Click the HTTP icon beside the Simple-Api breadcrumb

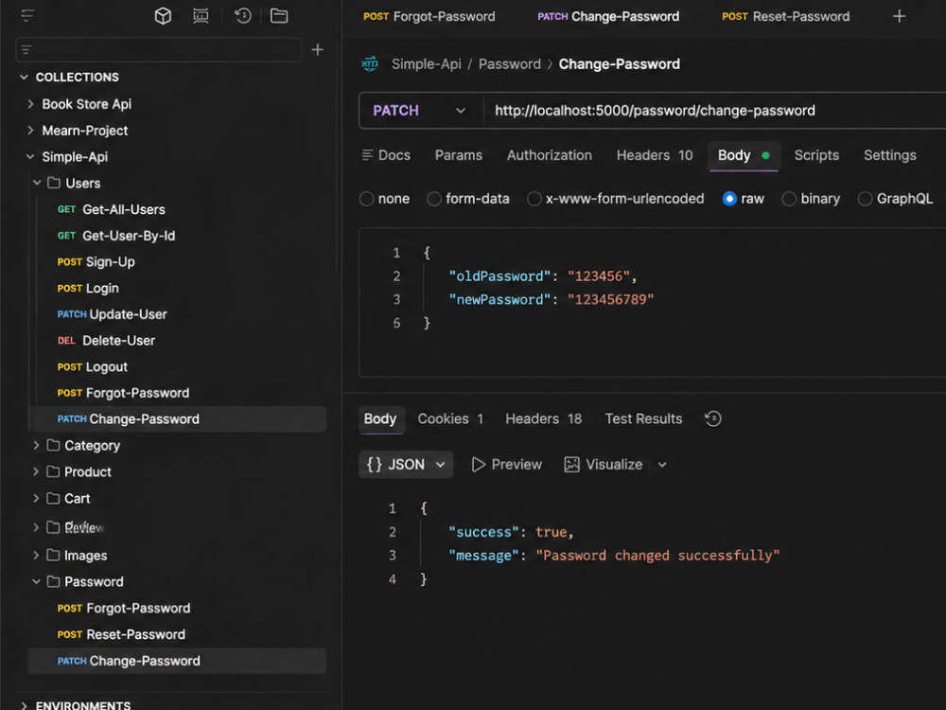coord(370,63)
